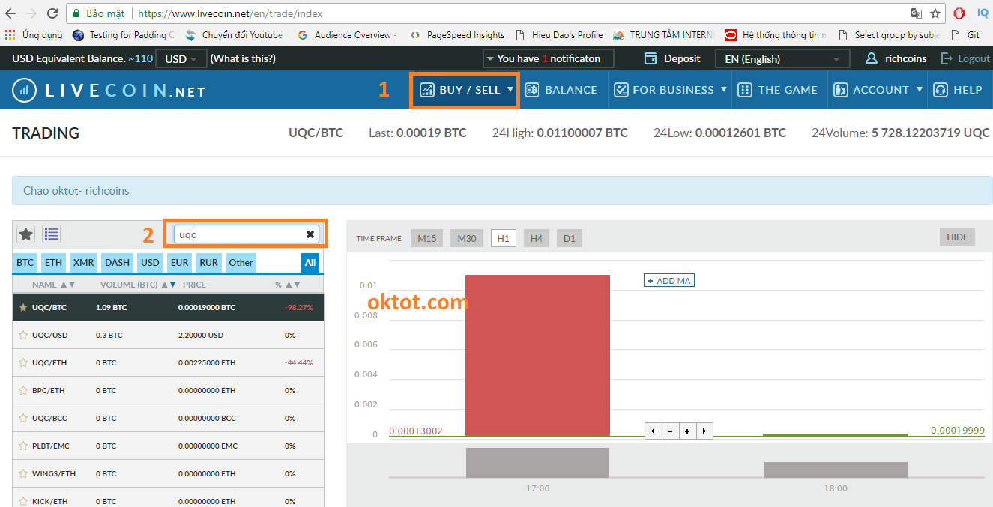Open the EN (English) language dropdown

pos(782,59)
